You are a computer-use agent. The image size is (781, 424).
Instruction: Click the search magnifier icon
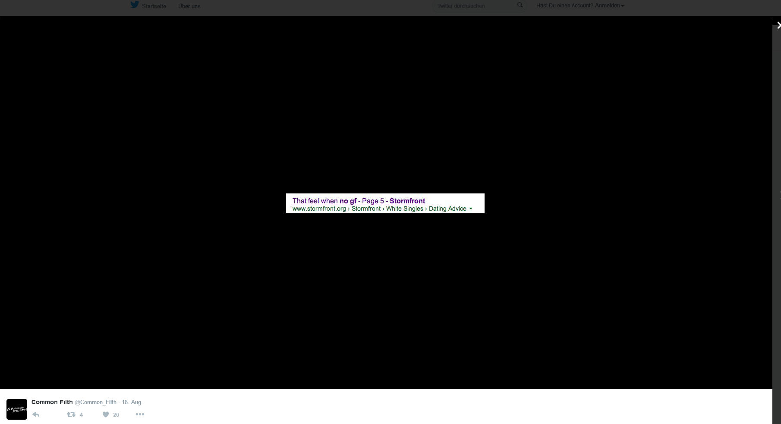(x=520, y=5)
